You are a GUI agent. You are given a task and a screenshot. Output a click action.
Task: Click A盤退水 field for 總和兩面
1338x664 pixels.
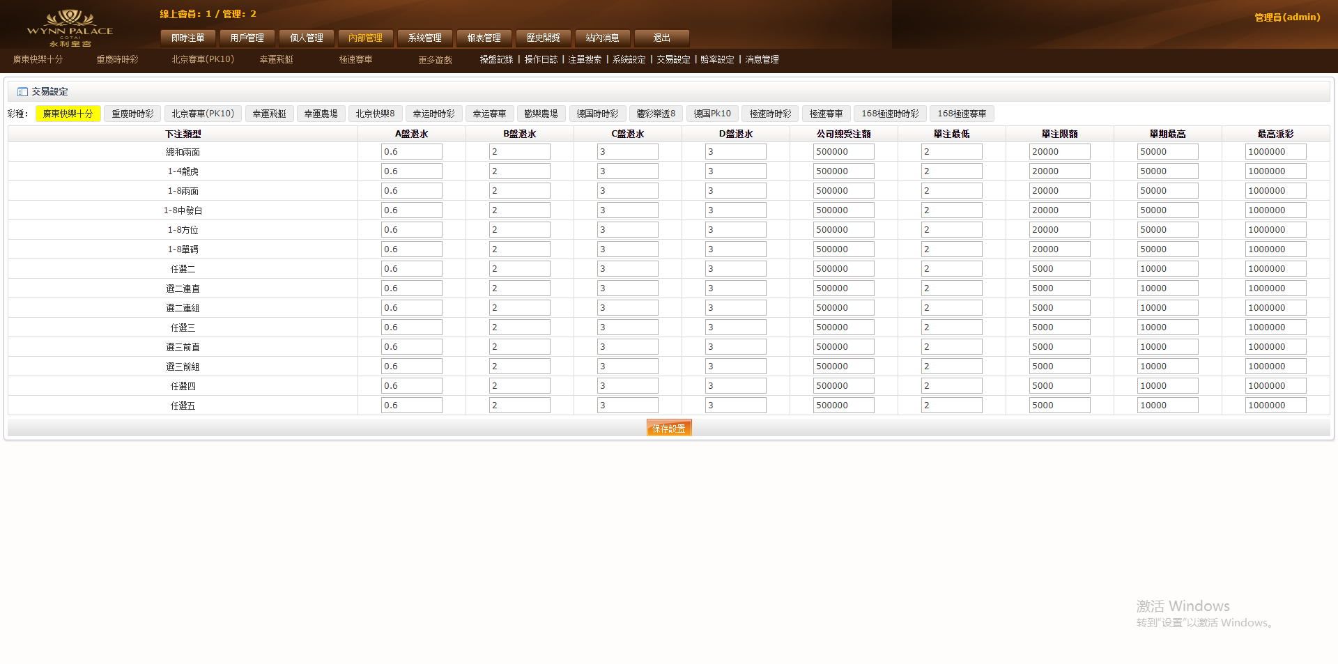411,152
